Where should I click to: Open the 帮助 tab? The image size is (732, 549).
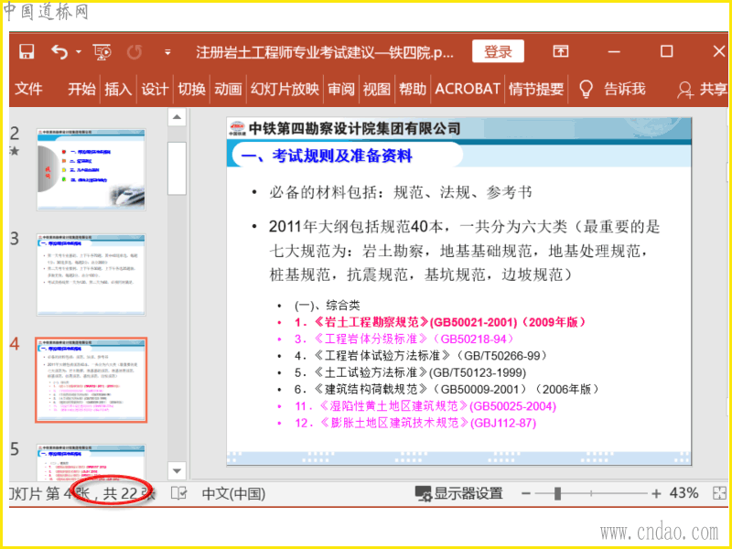(413, 89)
